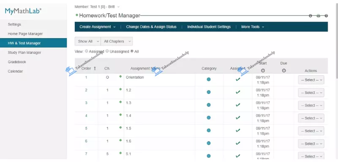The height and width of the screenshot is (162, 338).
Task: Click the assigned checkmark for 1.3
Action: tap(238, 105)
